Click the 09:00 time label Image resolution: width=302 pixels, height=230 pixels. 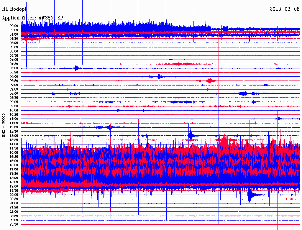14,102
